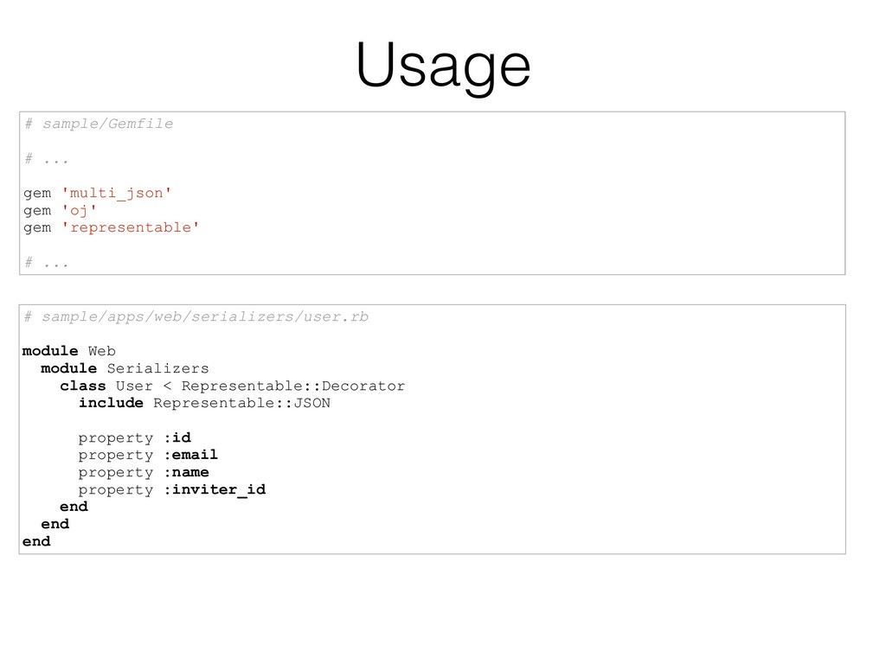The width and height of the screenshot is (886, 664).
Task: Select the 'multi_json' gem string
Action: 117,193
